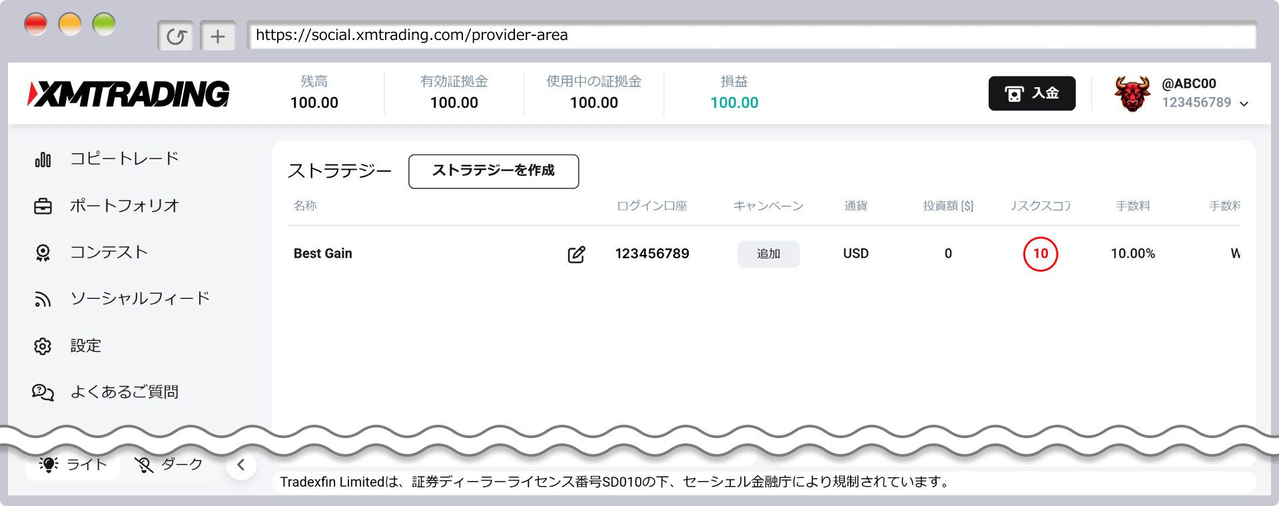Click the settings gear icon
1279x506 pixels.
pyautogui.click(x=43, y=346)
